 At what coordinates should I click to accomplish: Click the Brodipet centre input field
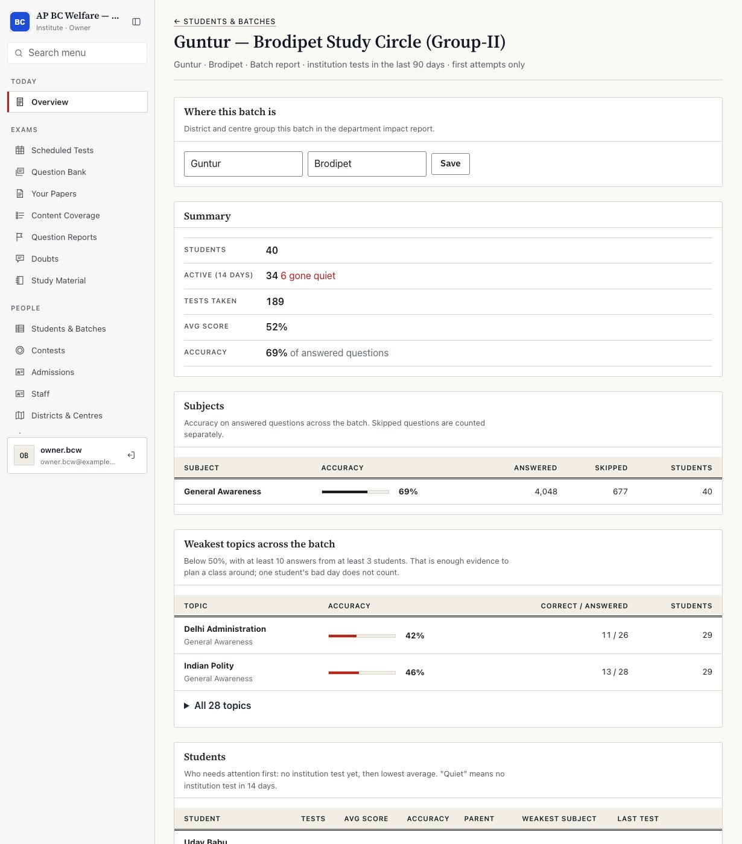coord(367,164)
